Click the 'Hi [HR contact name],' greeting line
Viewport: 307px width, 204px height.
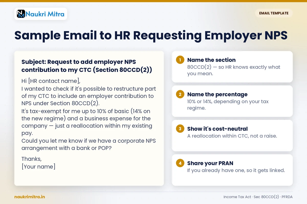pyautogui.click(x=51, y=81)
